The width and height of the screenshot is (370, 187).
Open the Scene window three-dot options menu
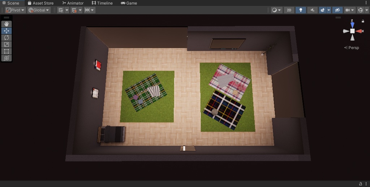coord(366,3)
